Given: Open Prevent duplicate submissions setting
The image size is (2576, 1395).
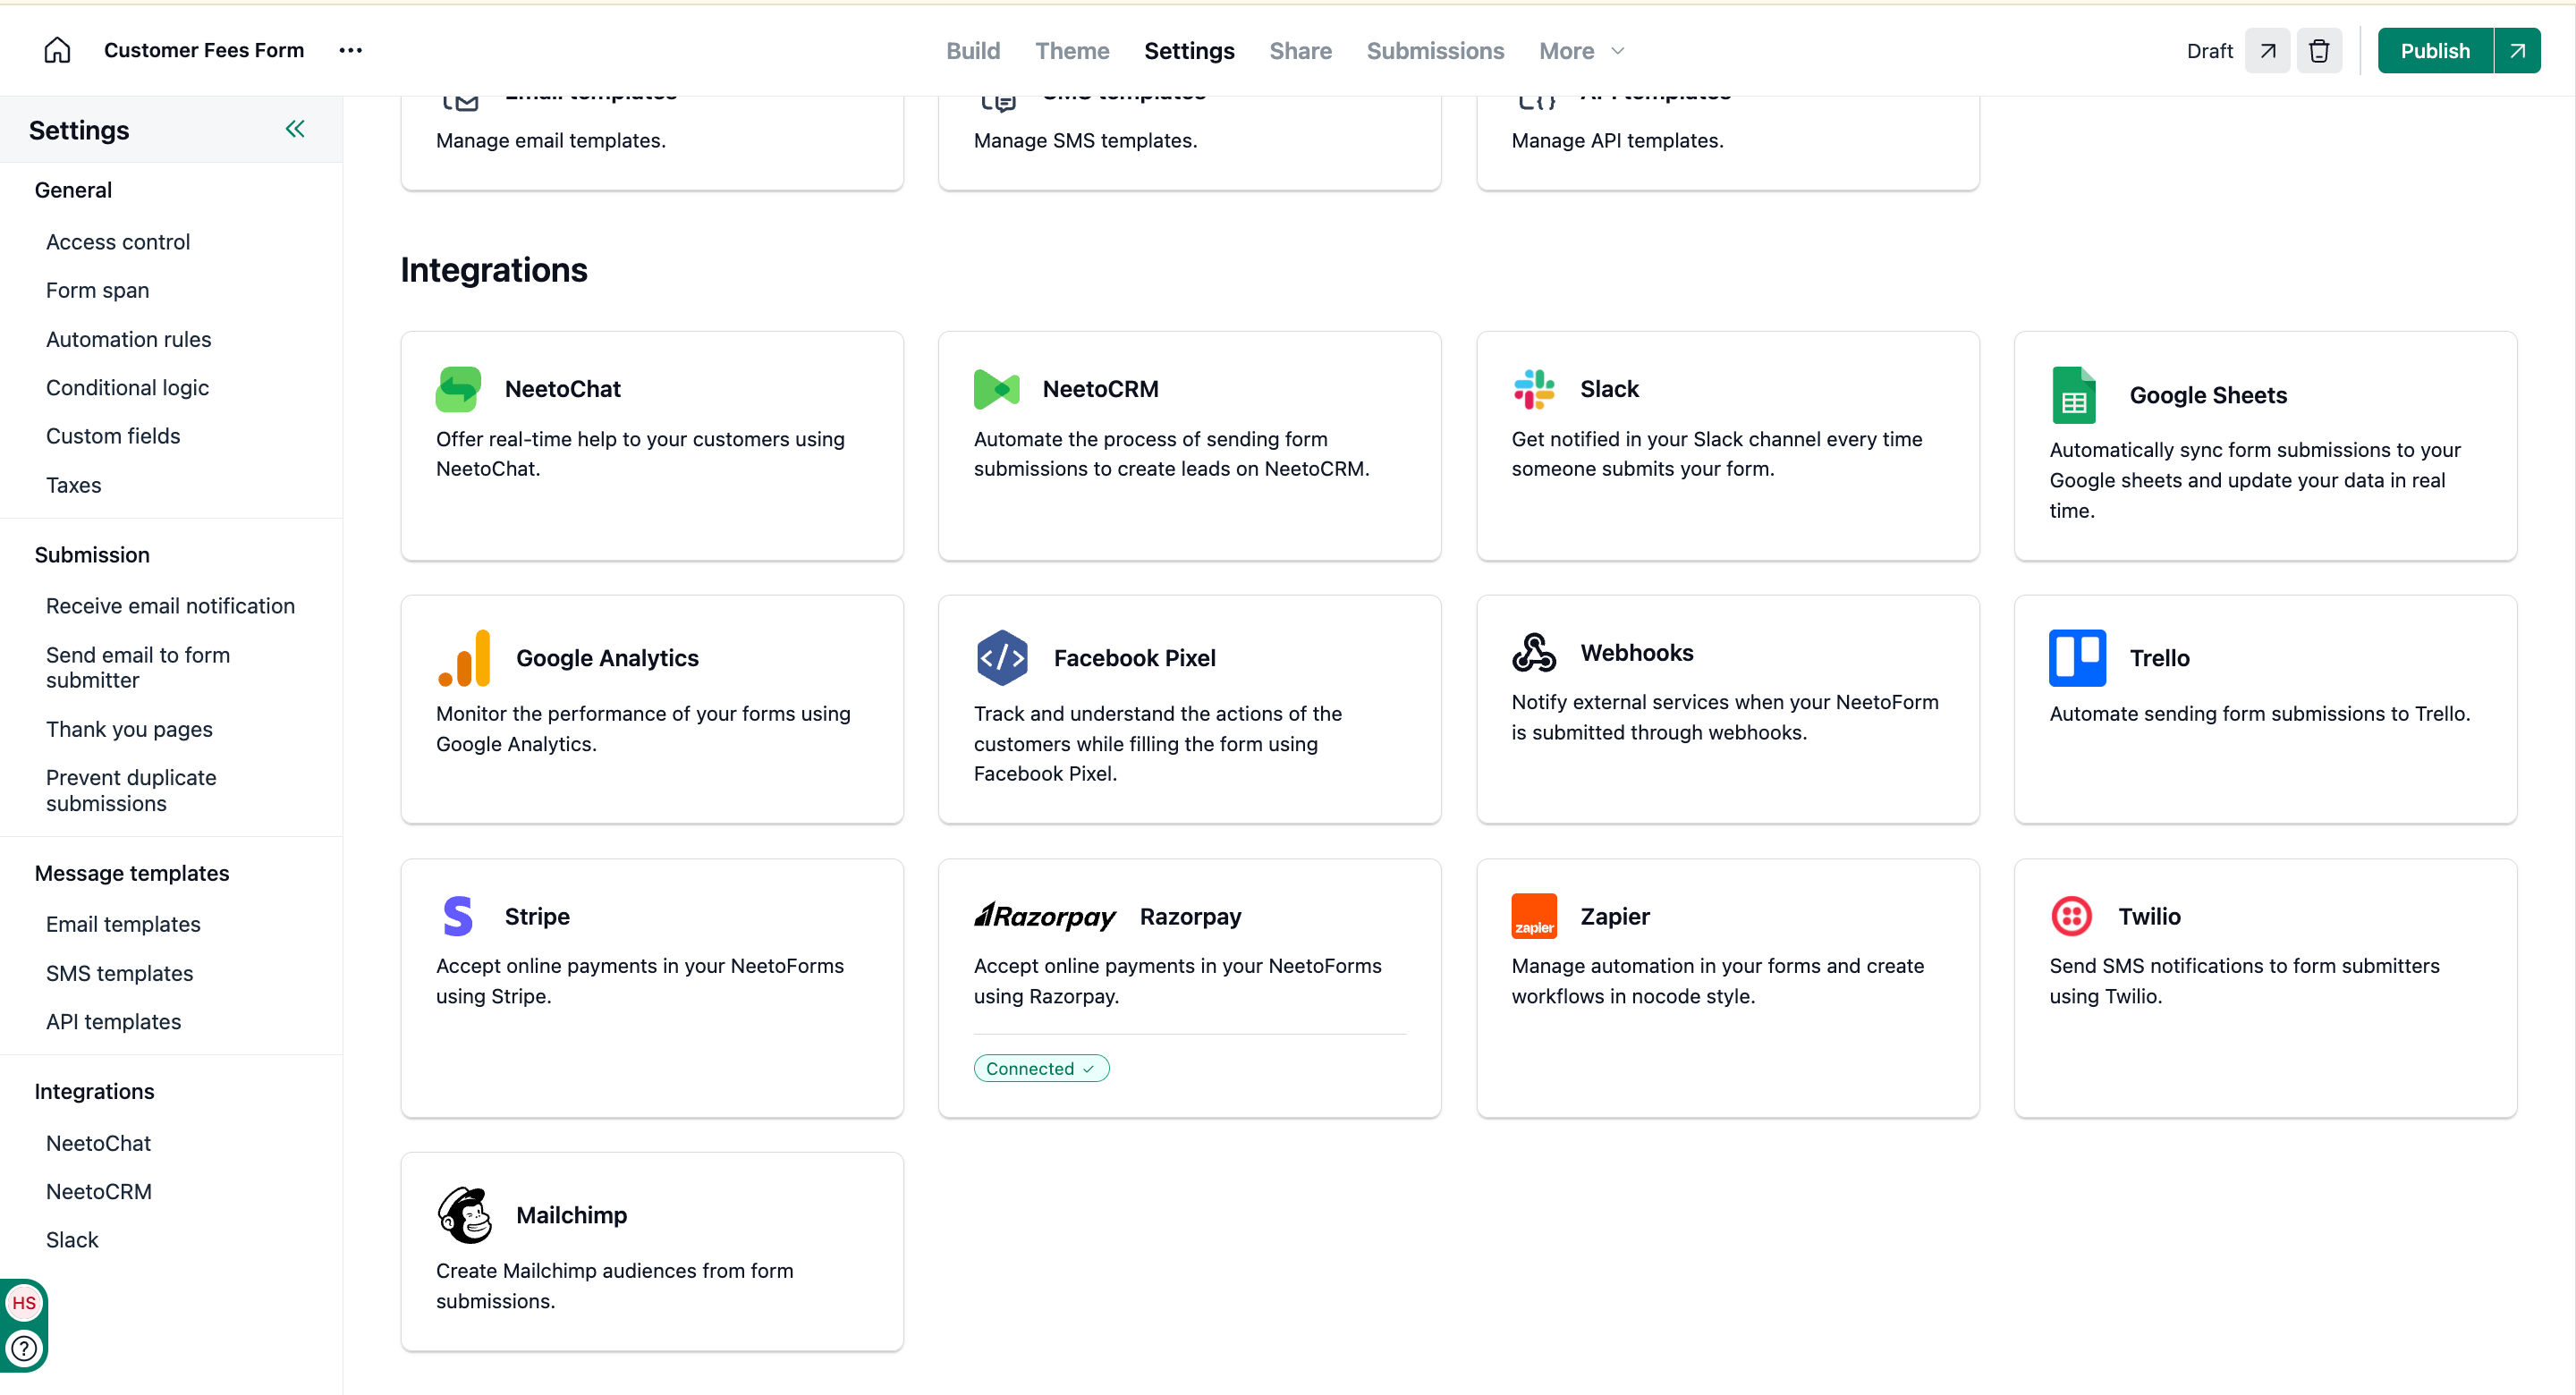Looking at the screenshot, I should tap(130, 790).
